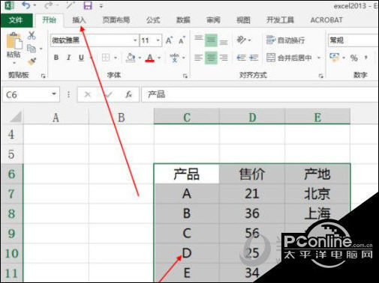This screenshot has width=379, height=283.
Task: Click the Save floppy disk icon
Action: point(88,5)
